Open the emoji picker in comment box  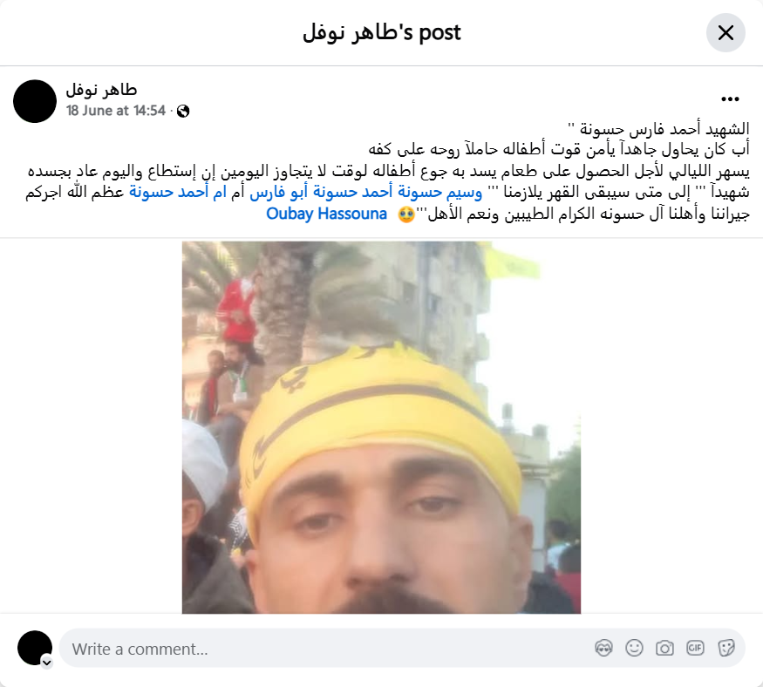(634, 648)
